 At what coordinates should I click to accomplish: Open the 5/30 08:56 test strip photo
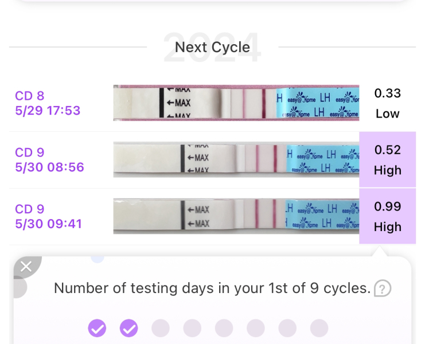click(236, 160)
